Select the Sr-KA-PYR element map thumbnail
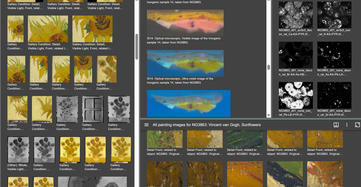Viewport: 361px width, 187px height. [334, 95]
